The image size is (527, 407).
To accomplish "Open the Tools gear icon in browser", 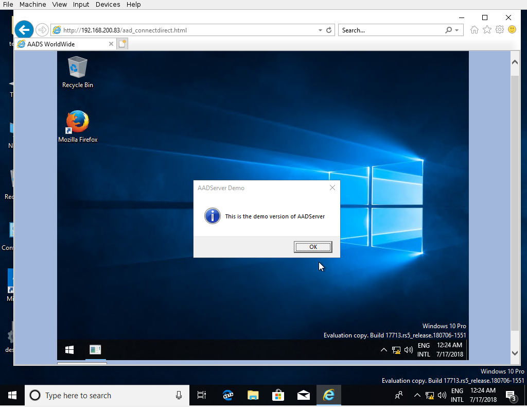I will pyautogui.click(x=499, y=30).
